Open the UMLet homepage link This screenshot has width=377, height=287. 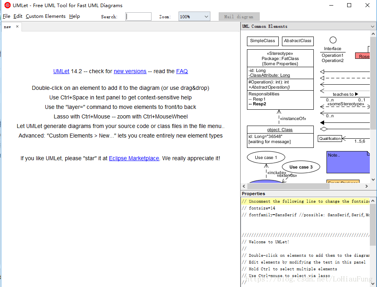pos(61,71)
